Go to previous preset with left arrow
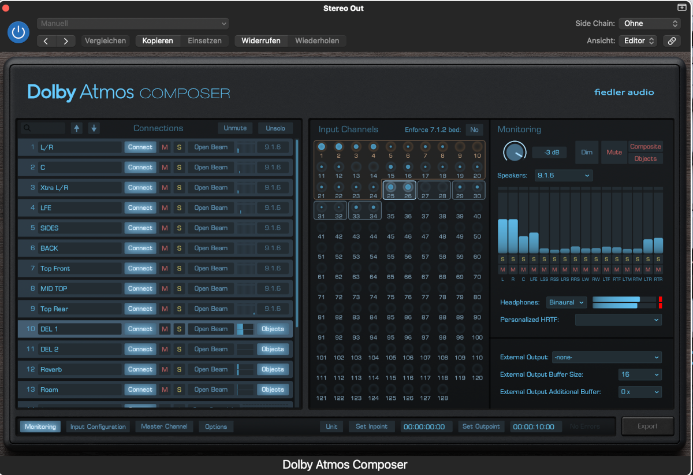This screenshot has height=475, width=693. (46, 41)
